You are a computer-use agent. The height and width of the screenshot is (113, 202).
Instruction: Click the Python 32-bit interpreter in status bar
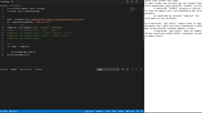(3, 111)
